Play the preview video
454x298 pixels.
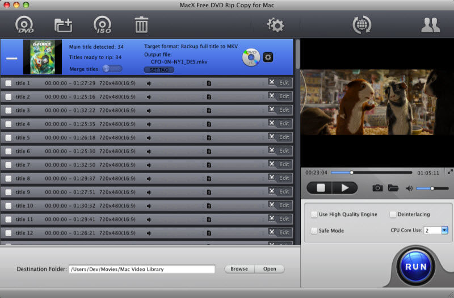pos(345,188)
